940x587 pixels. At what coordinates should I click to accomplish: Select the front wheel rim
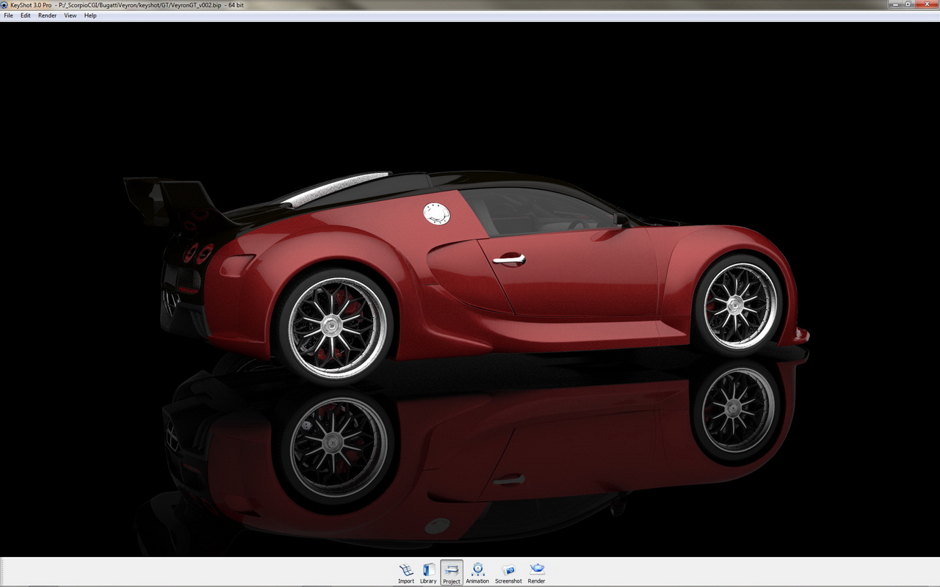(x=734, y=305)
